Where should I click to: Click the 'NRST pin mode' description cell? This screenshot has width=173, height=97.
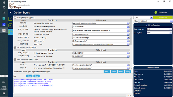[x=39, y=41]
